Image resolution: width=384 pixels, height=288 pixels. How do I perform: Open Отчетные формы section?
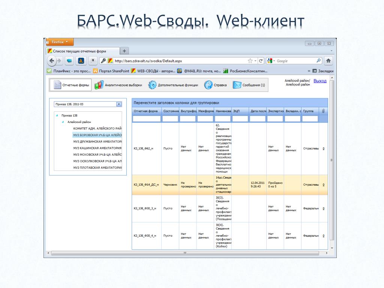pos(70,85)
